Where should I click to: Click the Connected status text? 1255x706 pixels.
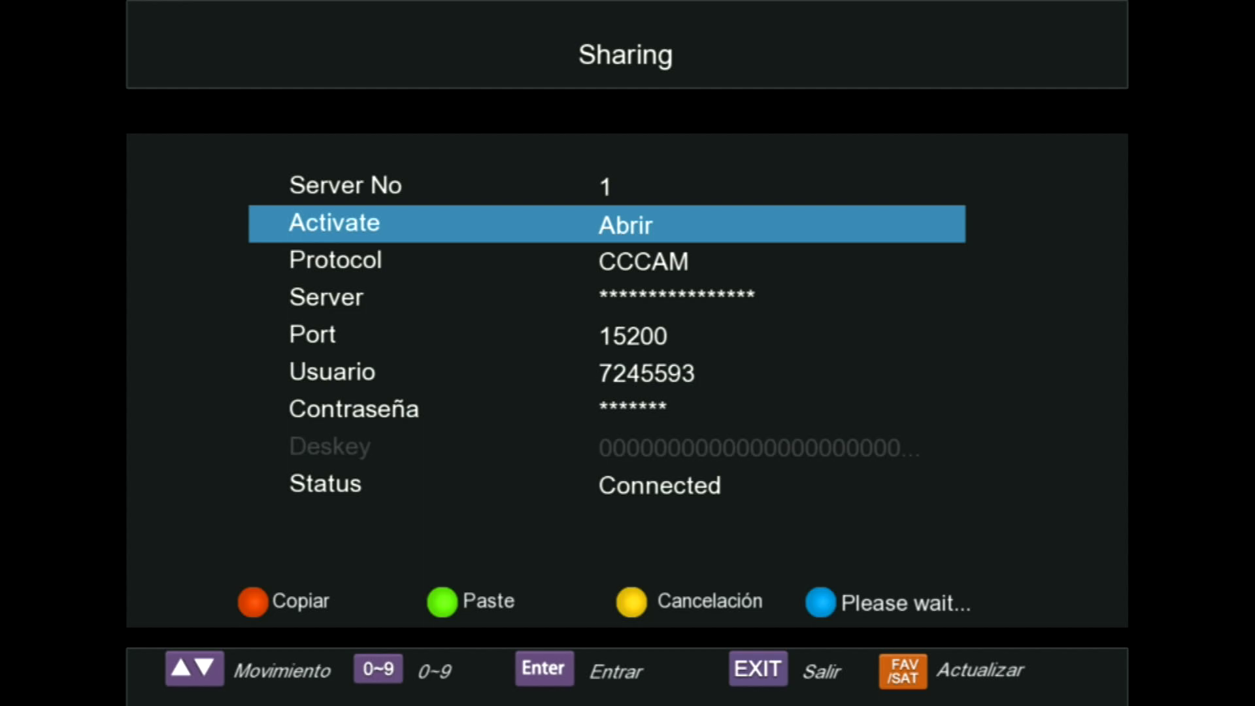660,486
